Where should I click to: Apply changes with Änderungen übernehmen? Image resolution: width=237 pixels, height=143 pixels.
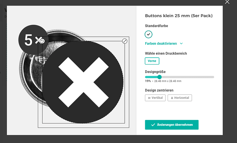tap(172, 125)
